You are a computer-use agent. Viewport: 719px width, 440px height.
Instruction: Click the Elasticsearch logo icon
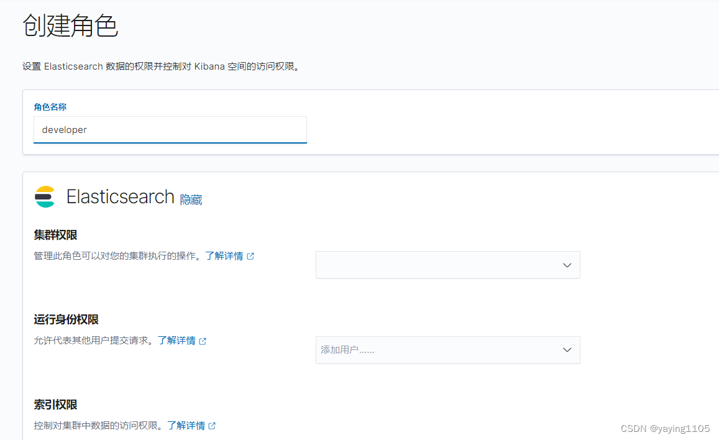tap(45, 196)
